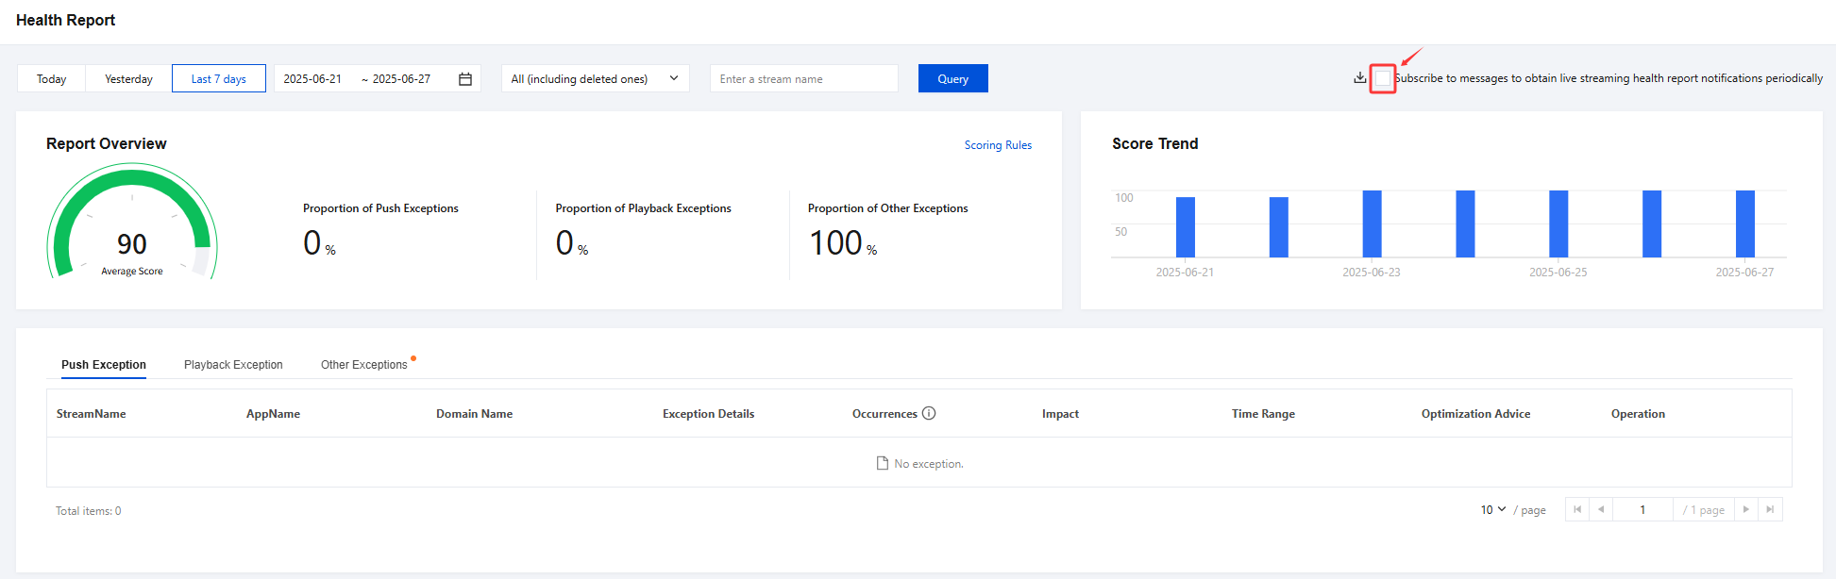The width and height of the screenshot is (1836, 579).
Task: Click the Query button
Action: click(x=952, y=79)
